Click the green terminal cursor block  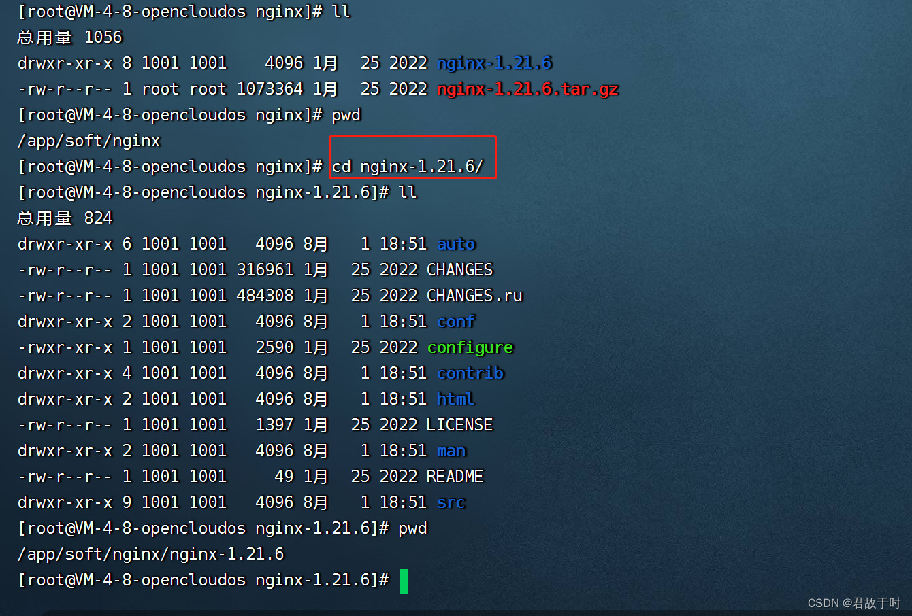(404, 581)
